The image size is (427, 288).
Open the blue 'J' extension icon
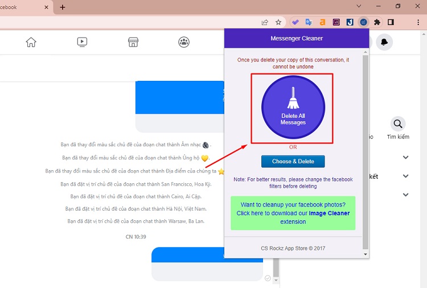350,22
